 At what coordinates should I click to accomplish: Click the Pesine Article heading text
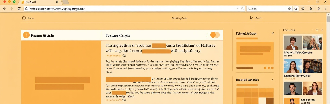coord(42,35)
